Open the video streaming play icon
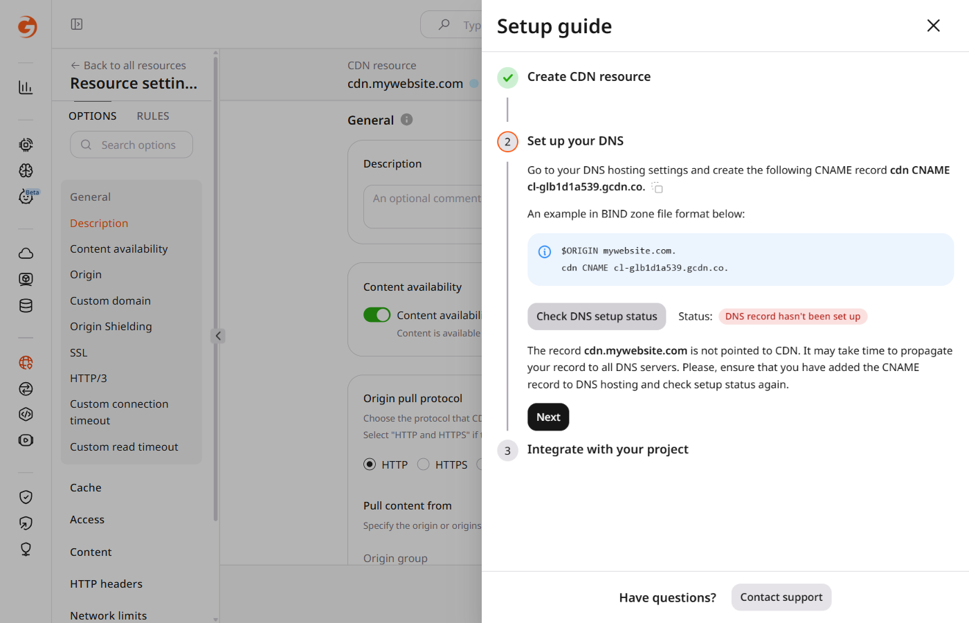This screenshot has height=623, width=969. coord(26,440)
